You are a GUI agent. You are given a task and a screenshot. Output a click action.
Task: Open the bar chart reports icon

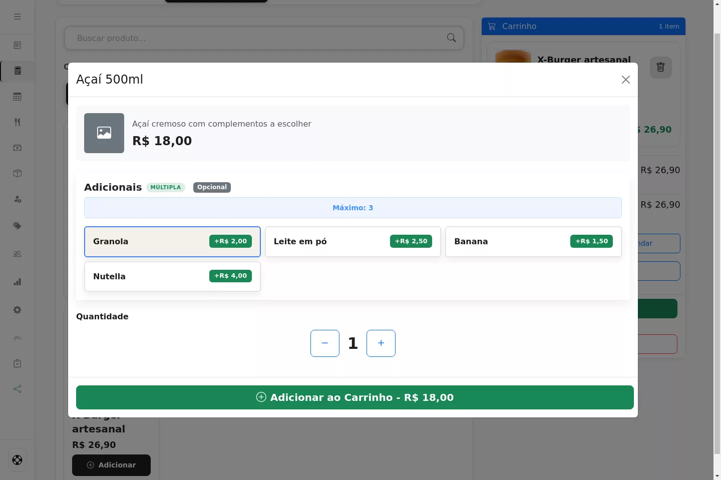tap(18, 282)
